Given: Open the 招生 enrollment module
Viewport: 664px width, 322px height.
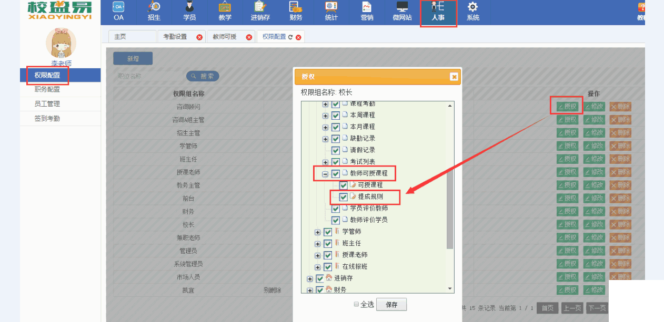Looking at the screenshot, I should 154,12.
